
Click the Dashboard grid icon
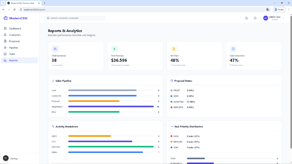(5, 28)
